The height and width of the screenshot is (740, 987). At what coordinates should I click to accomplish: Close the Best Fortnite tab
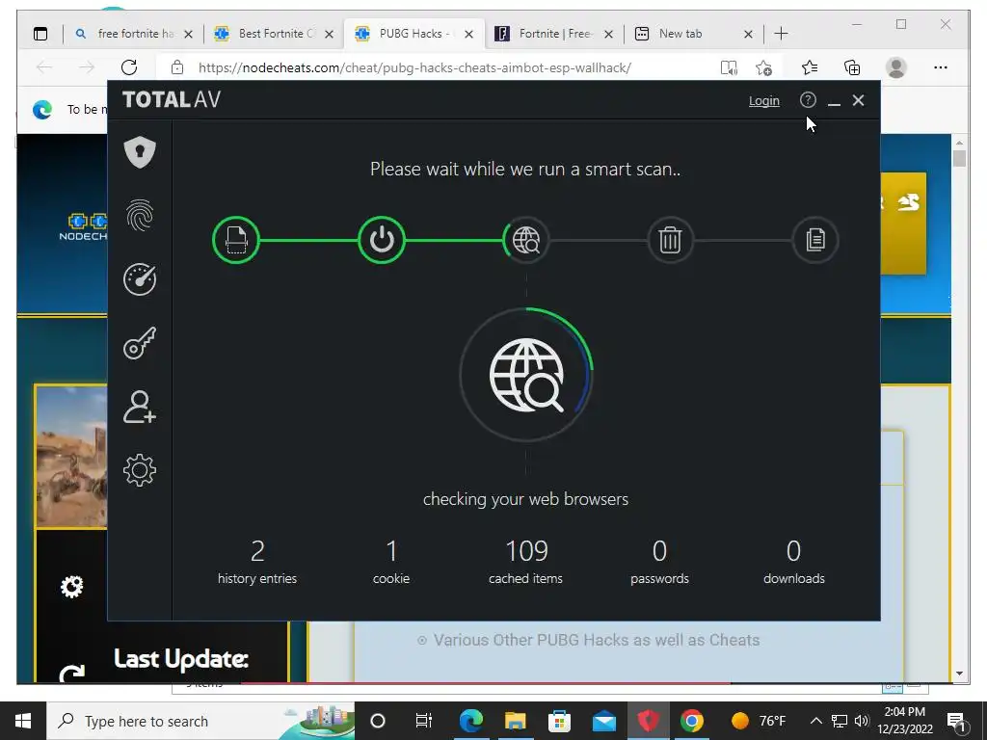tap(329, 34)
